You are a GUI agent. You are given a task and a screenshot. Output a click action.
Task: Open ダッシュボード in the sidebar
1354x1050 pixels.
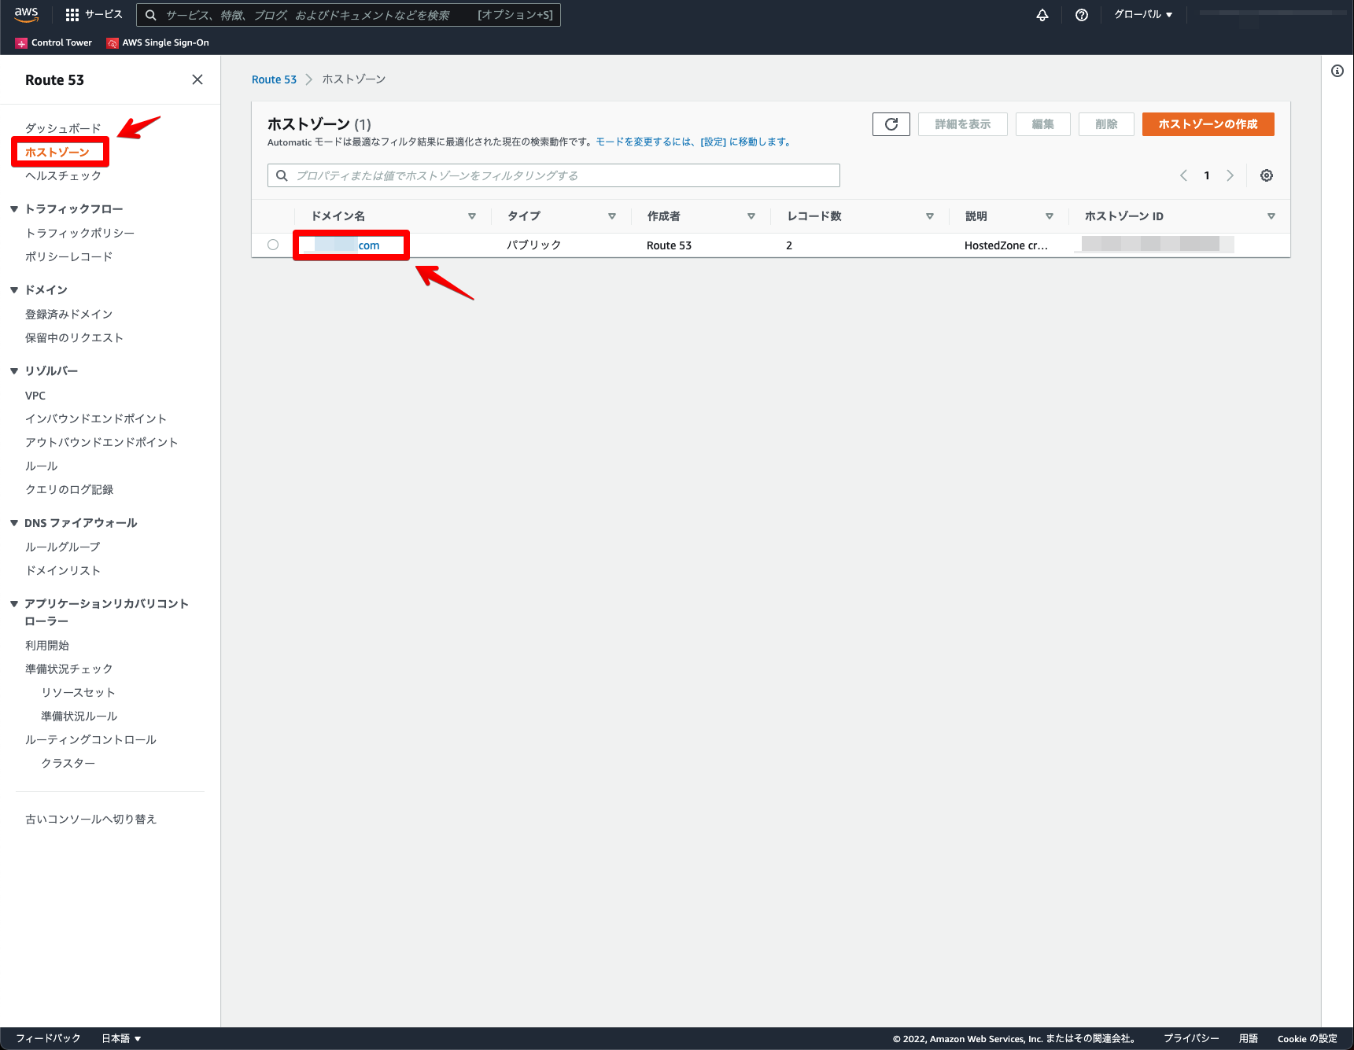[63, 128]
